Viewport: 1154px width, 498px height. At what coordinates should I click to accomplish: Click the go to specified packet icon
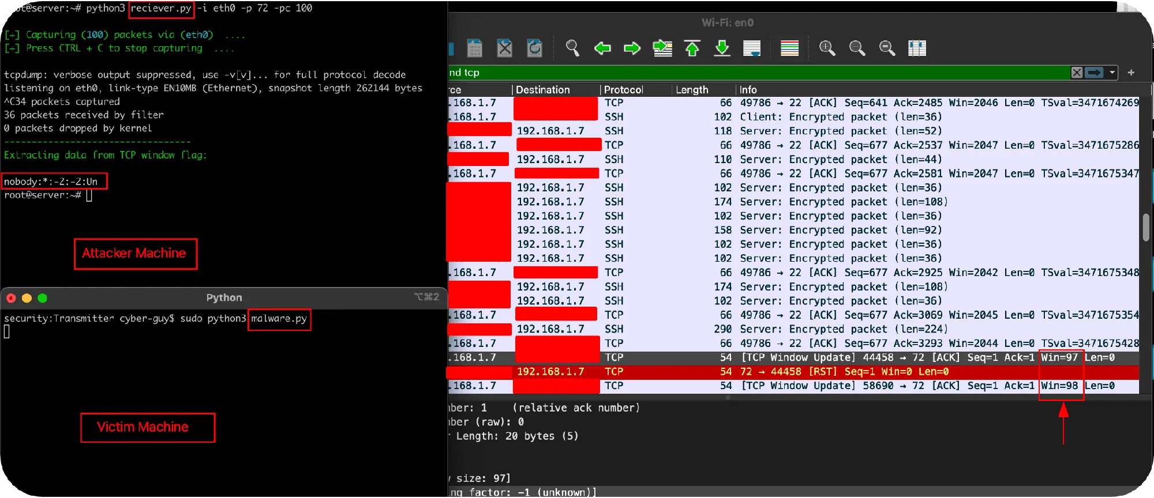[662, 48]
